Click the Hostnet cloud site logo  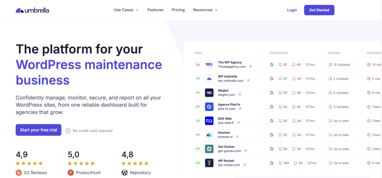209,135
